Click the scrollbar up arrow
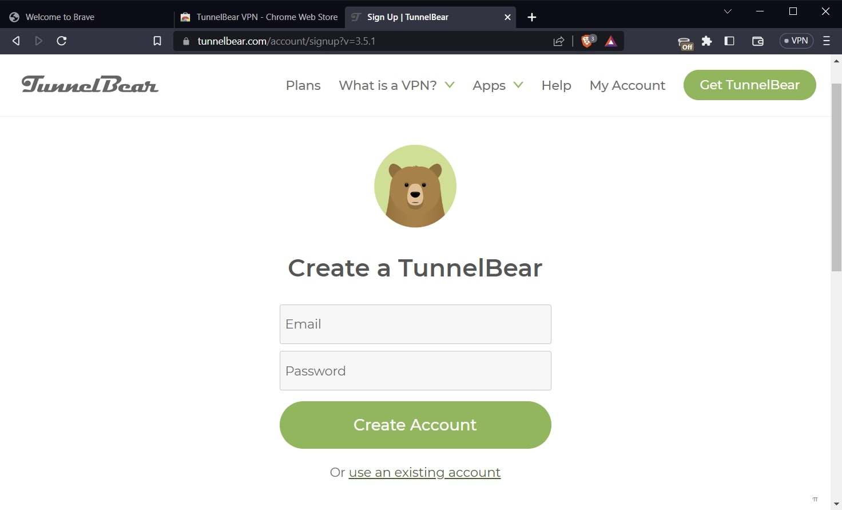 point(836,61)
